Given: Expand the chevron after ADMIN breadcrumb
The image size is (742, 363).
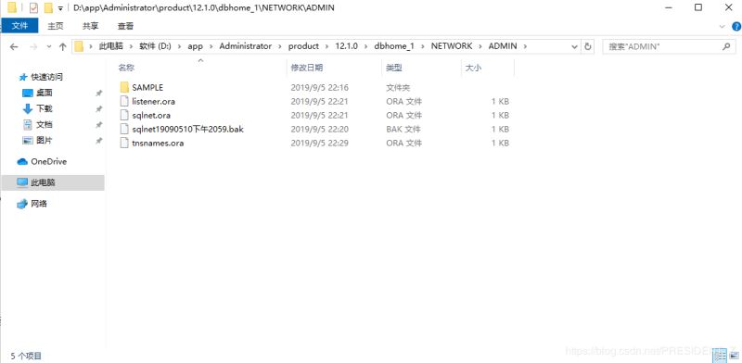Looking at the screenshot, I should (x=525, y=46).
